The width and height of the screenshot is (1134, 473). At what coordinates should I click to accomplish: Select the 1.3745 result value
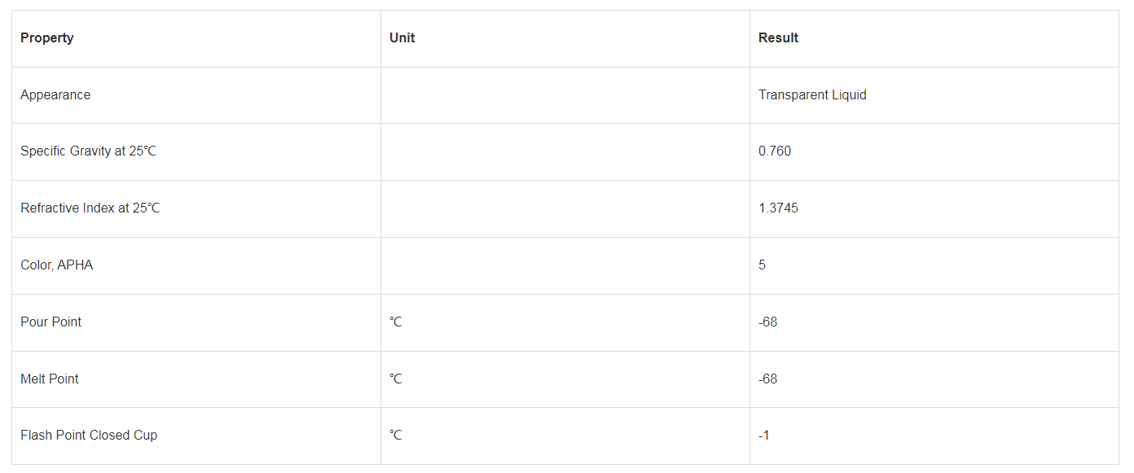pyautogui.click(x=778, y=208)
